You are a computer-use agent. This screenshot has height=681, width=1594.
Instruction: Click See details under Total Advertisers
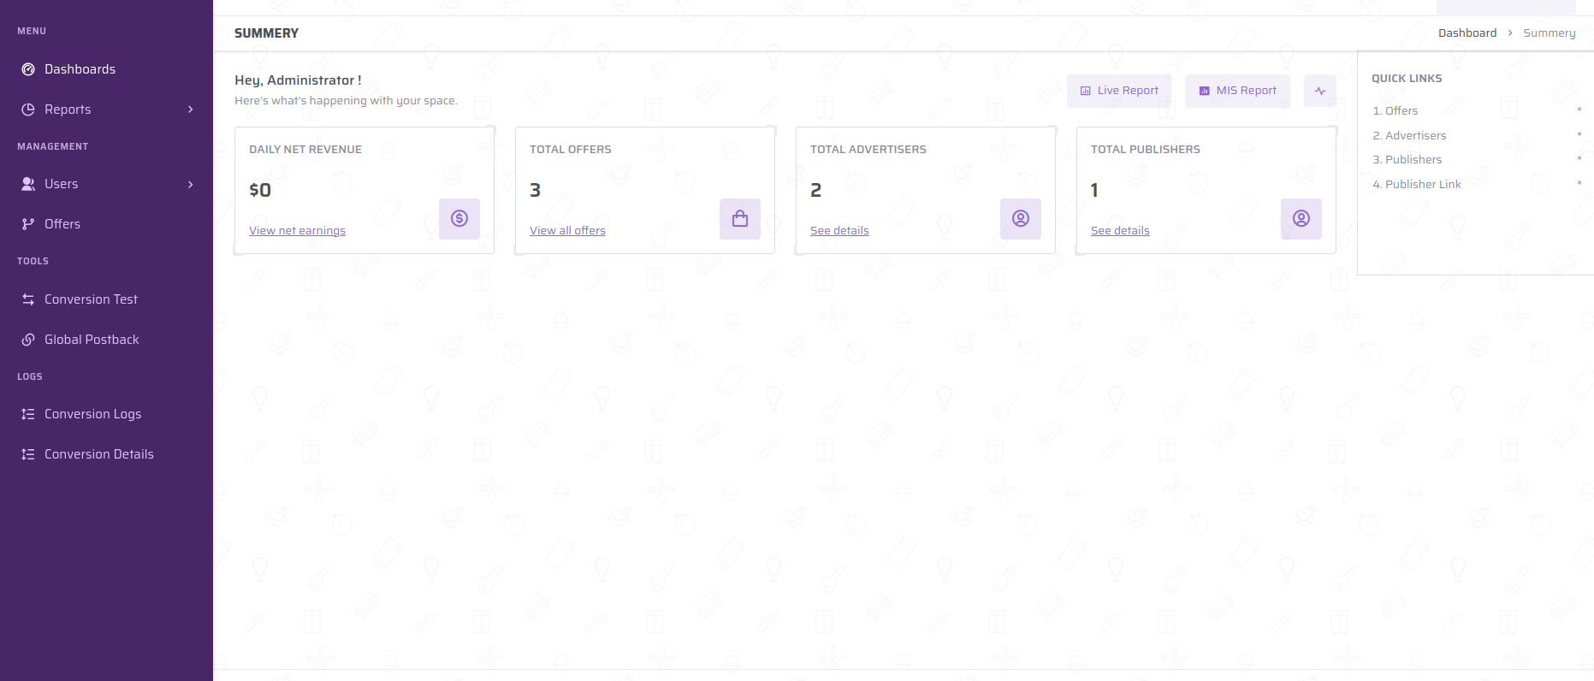point(839,231)
